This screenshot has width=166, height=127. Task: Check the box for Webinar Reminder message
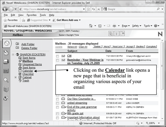pos(57,60)
